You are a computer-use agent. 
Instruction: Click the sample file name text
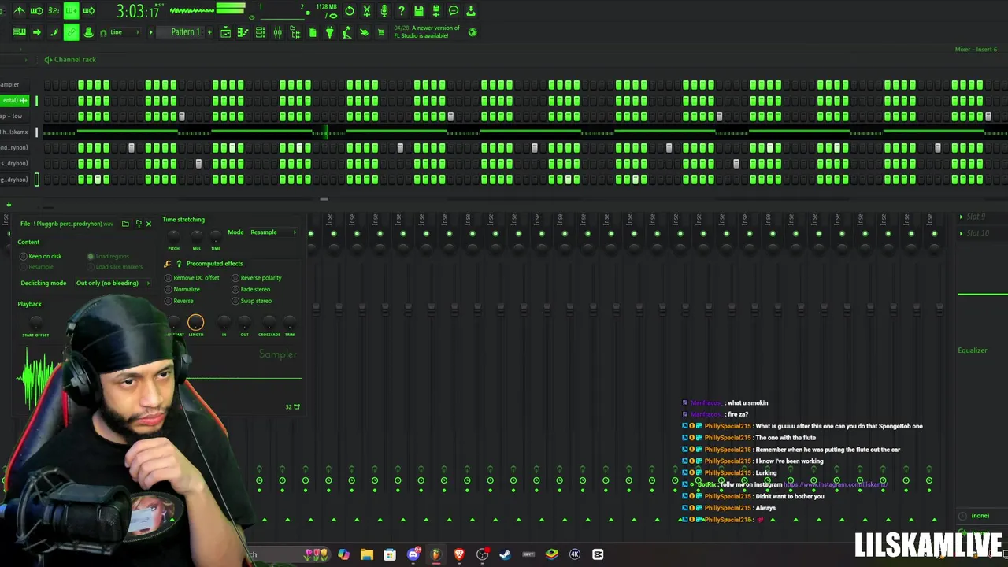point(73,224)
